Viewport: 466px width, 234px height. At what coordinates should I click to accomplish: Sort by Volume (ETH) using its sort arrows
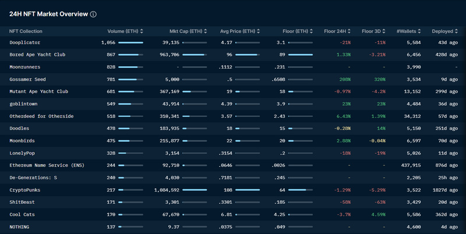pos(142,31)
